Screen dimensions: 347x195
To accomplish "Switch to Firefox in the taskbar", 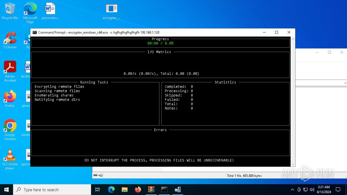I will [x=138, y=190].
